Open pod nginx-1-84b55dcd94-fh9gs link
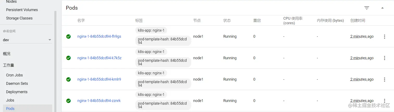This screenshot has width=394, height=112. (99, 36)
